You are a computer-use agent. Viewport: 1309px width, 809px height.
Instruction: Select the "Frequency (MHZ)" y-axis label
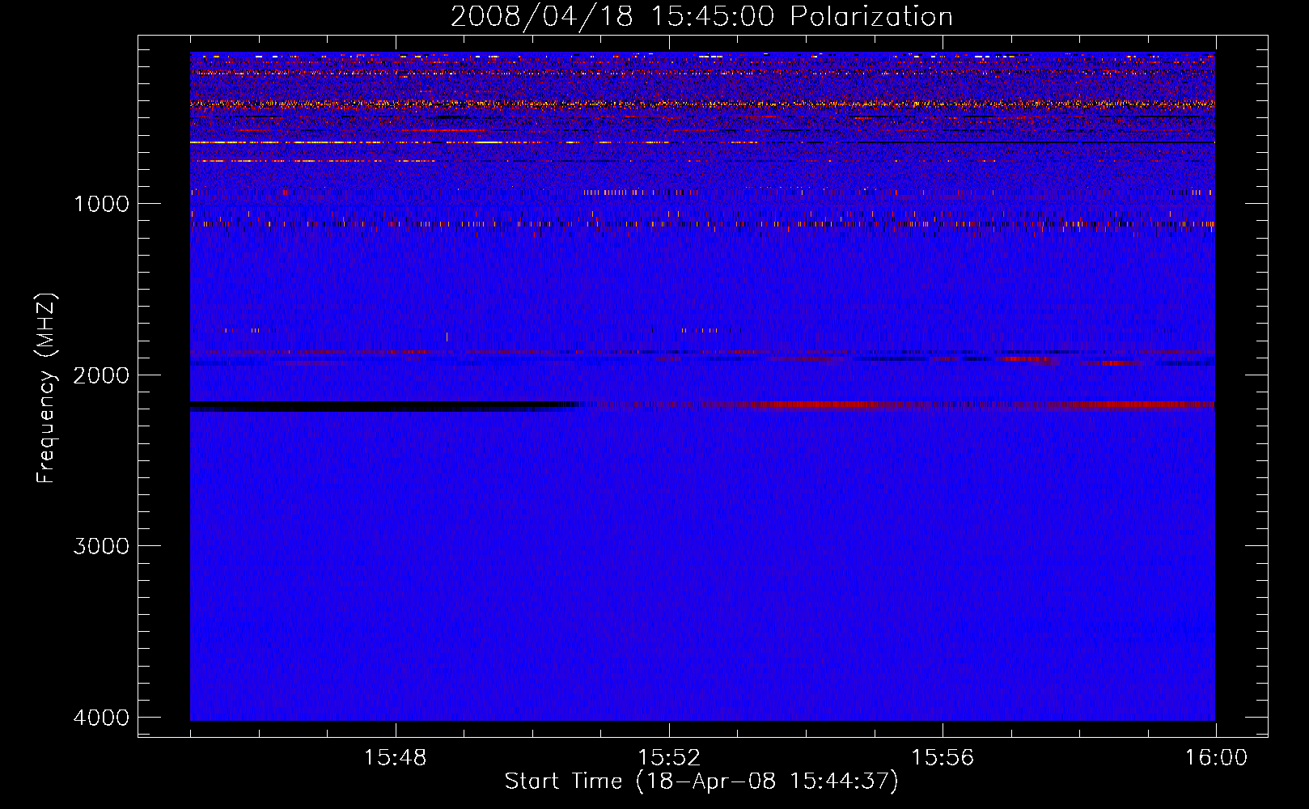46,388
